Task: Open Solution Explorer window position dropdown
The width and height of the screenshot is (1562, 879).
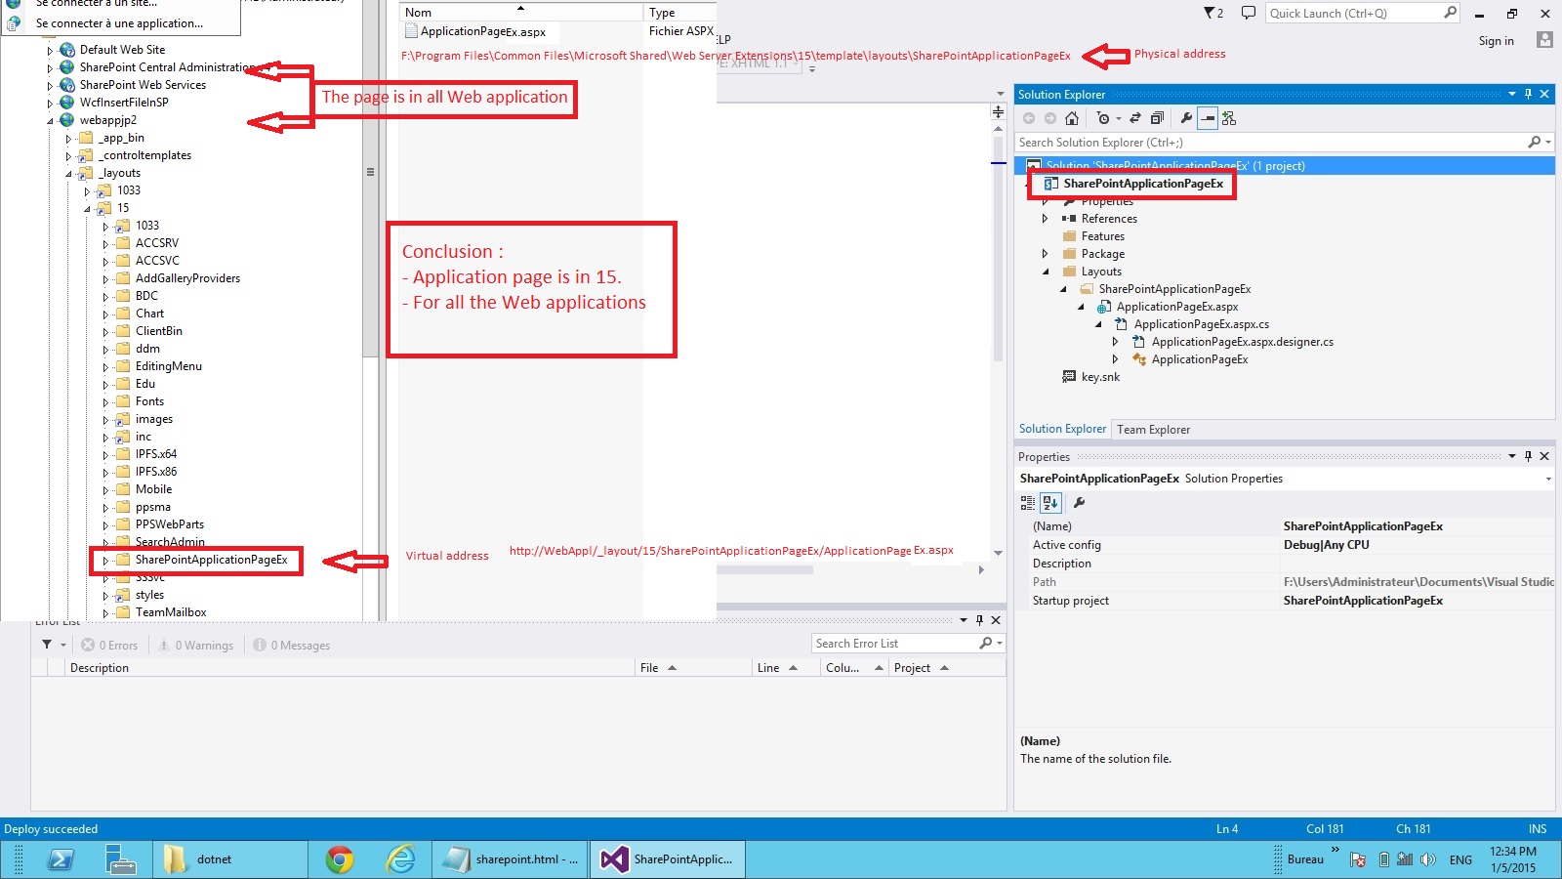Action: 1512,95
